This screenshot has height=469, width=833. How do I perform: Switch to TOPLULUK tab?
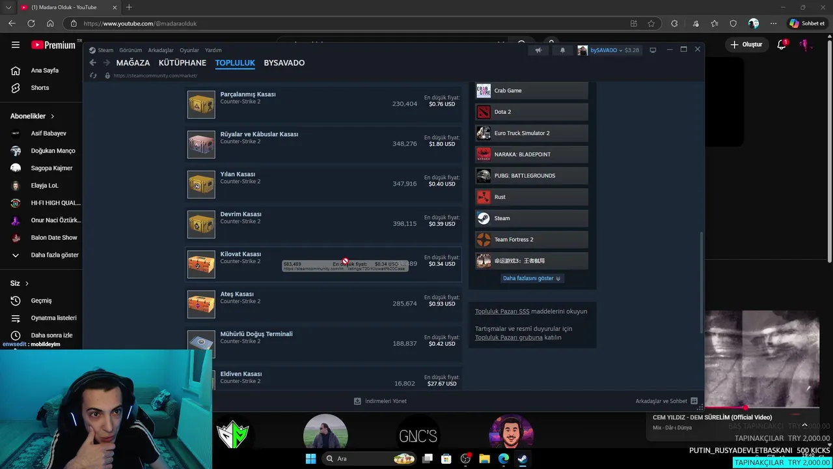pos(235,63)
